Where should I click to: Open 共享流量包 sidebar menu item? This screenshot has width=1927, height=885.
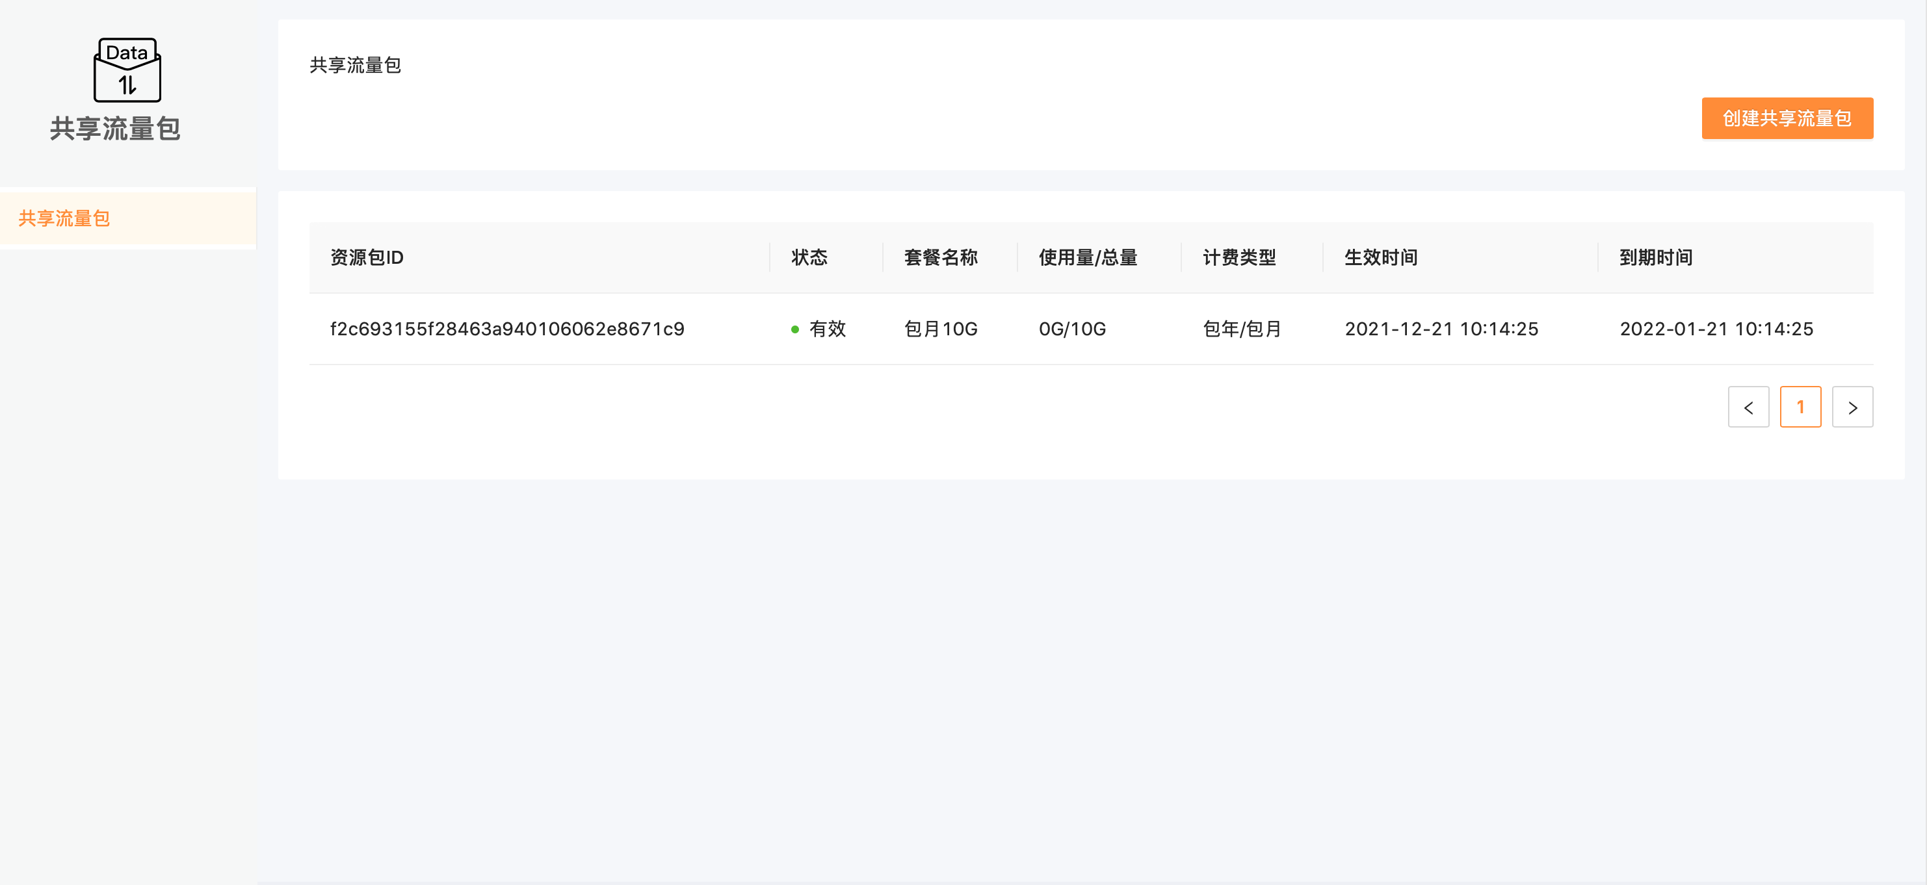point(128,218)
